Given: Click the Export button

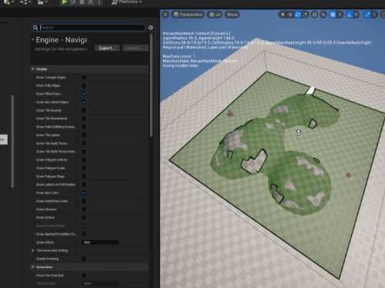Looking at the screenshot, I should tap(107, 48).
